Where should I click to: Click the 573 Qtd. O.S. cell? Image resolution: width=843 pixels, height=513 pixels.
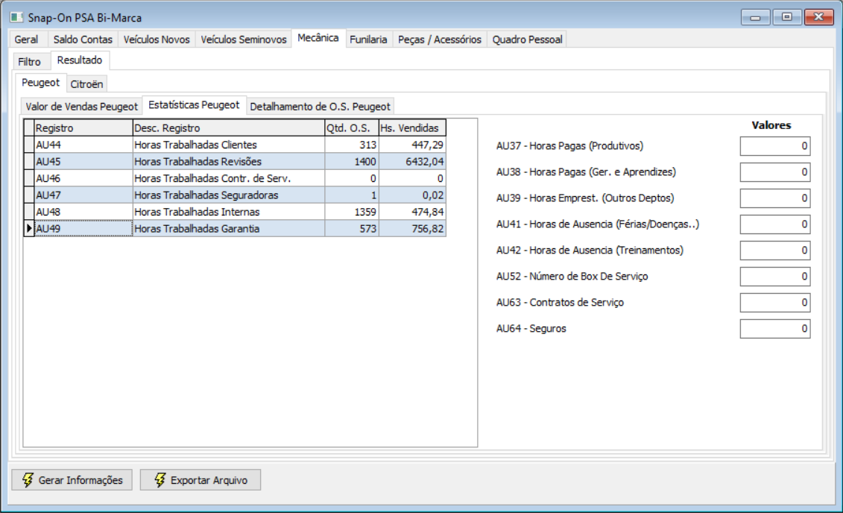(352, 228)
